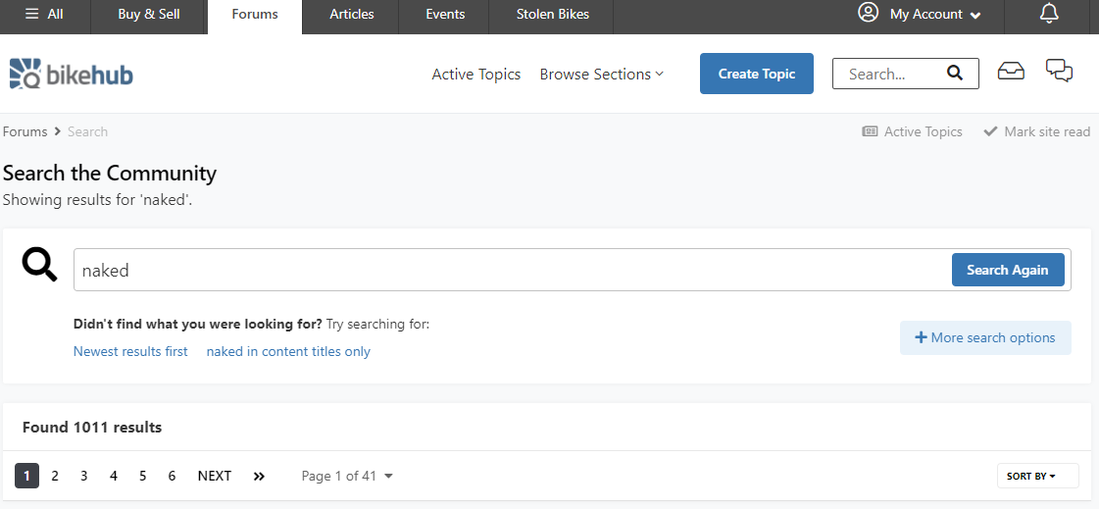Open the inbox tray icon

[x=1011, y=71]
